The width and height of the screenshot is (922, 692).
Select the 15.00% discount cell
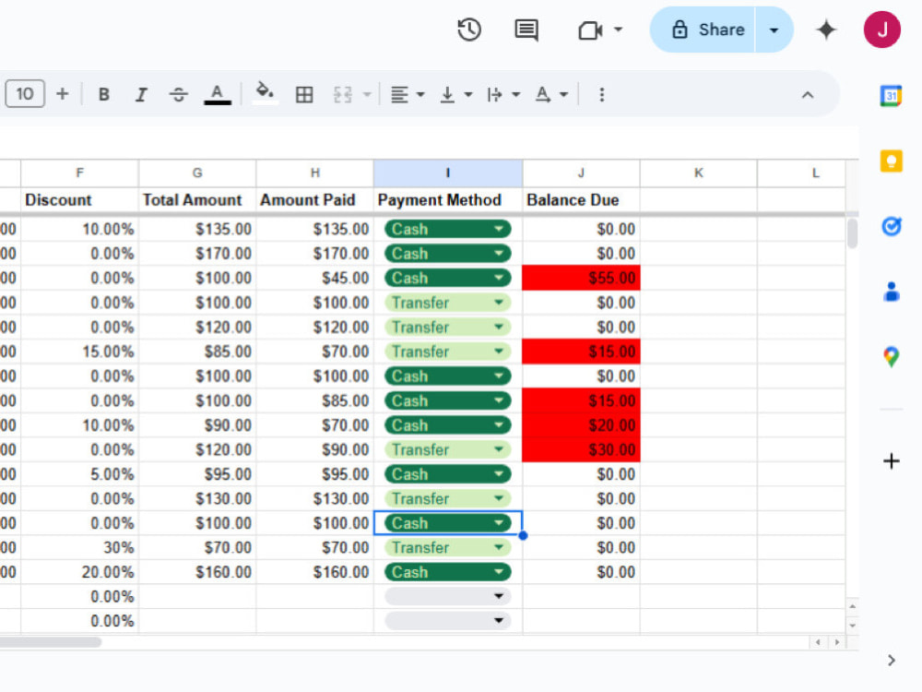tap(80, 352)
